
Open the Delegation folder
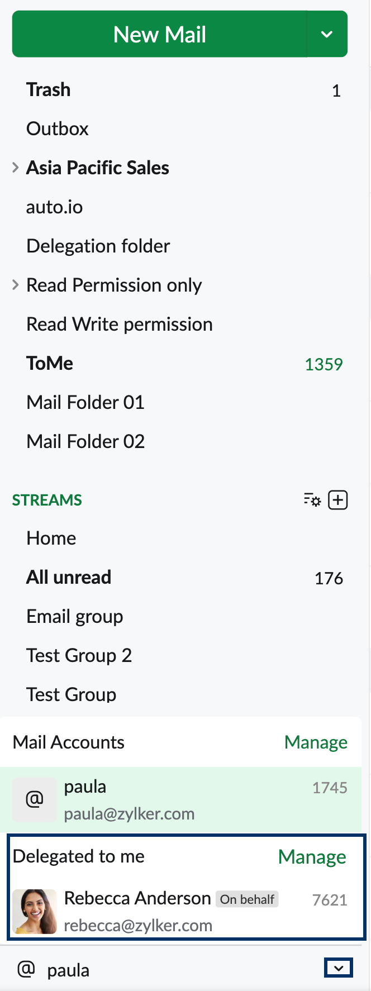98,246
